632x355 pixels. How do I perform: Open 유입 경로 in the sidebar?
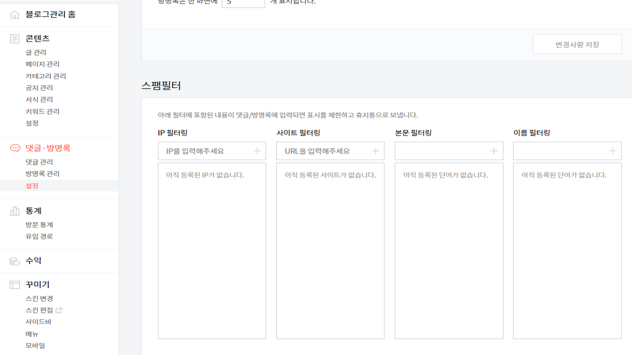(39, 236)
